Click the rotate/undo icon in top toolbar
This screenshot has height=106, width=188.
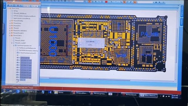click(x=121, y=2)
